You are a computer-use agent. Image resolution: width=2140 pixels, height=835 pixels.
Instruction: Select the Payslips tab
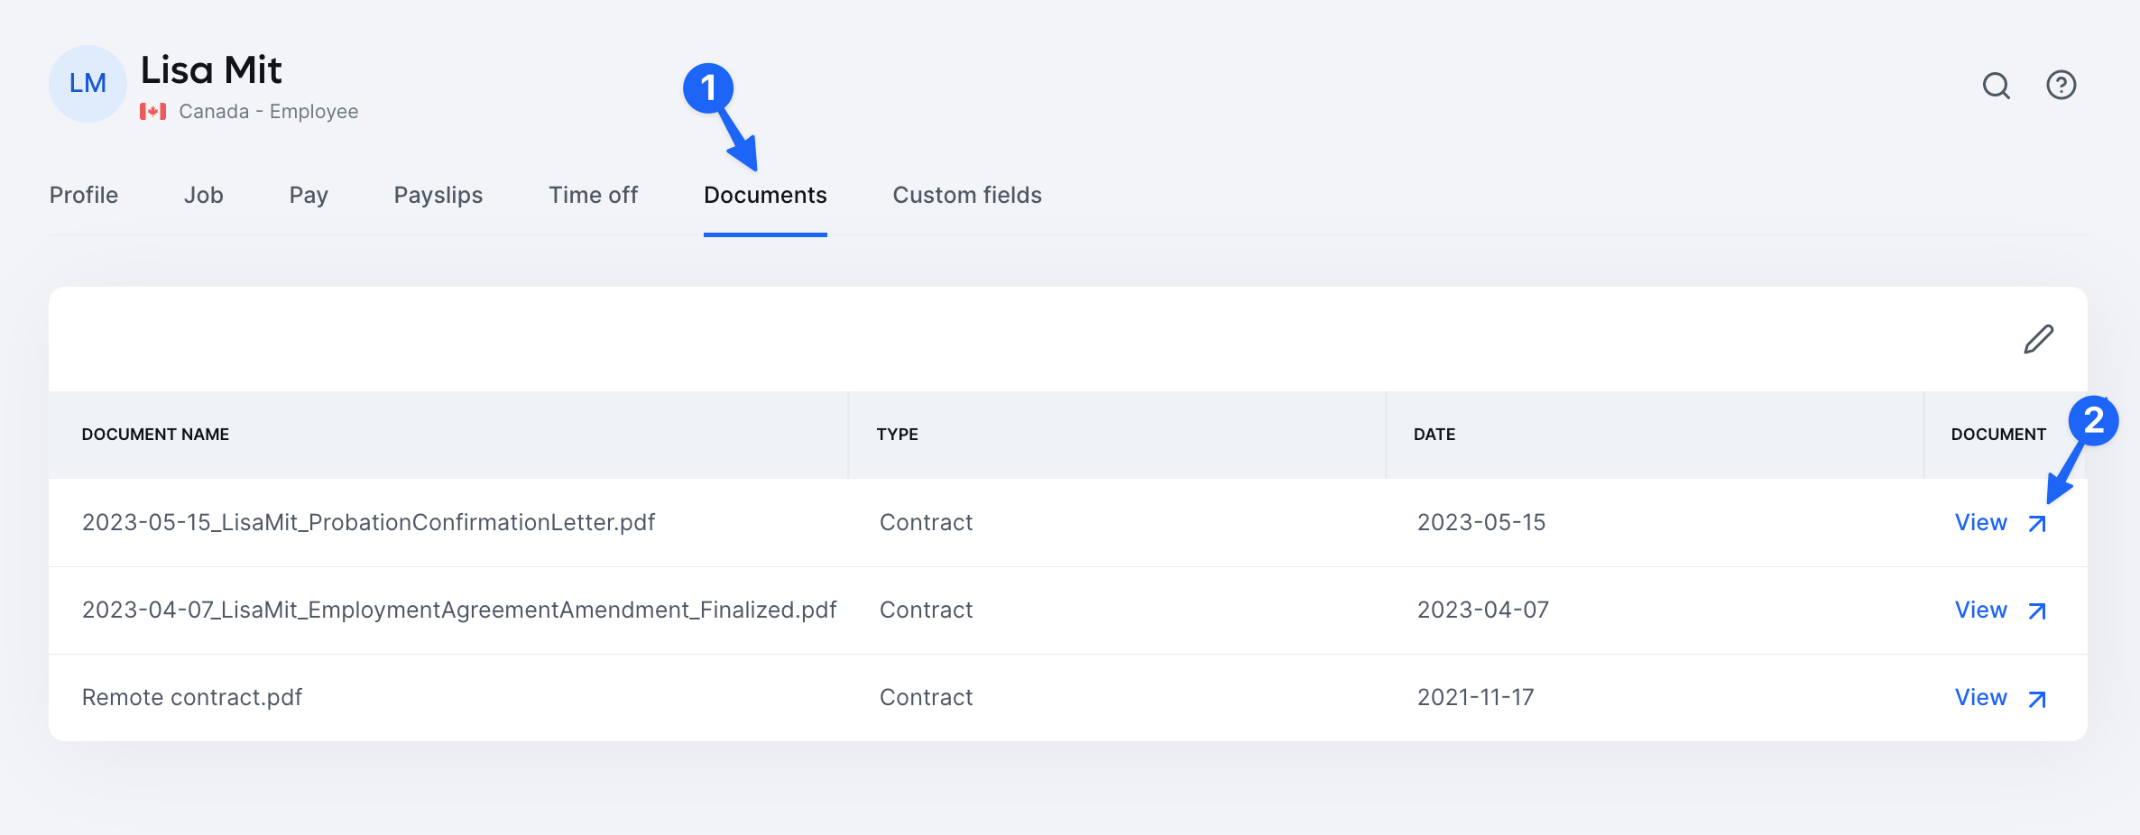tap(438, 196)
